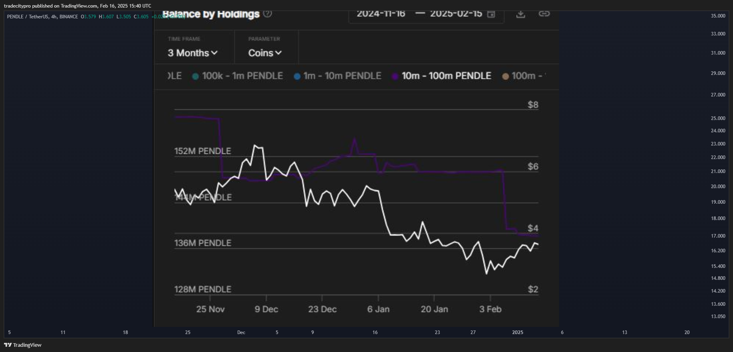
Task: Open the calendar icon in the date range box
Action: tap(491, 14)
